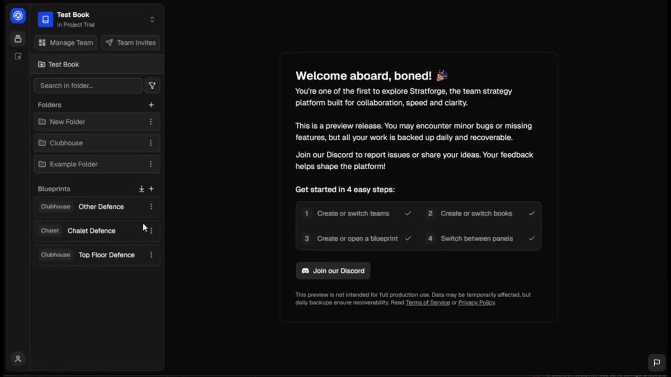
Task: Add a new folder with plus icon
Action: point(151,105)
